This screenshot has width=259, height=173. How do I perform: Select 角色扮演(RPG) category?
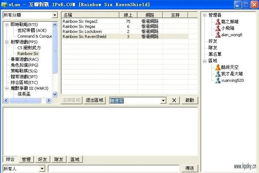(x=24, y=65)
